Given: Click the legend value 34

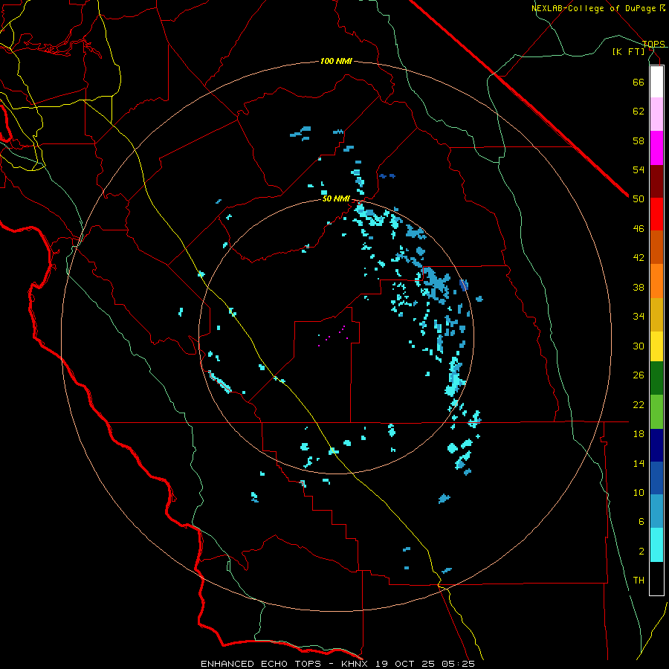Looking at the screenshot, I should (639, 317).
